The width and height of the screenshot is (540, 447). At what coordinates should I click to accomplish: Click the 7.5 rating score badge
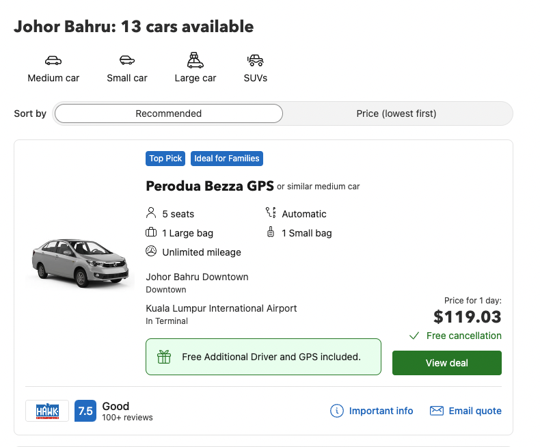(85, 411)
